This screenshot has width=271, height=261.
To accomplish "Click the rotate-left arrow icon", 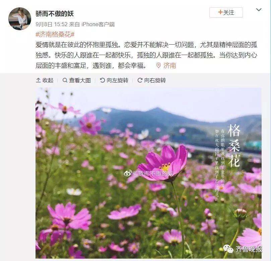I will [x=102, y=80].
